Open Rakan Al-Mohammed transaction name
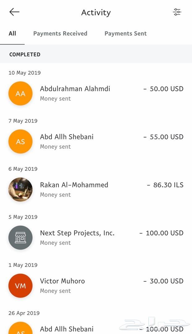The image size is (192, 334). 74,185
